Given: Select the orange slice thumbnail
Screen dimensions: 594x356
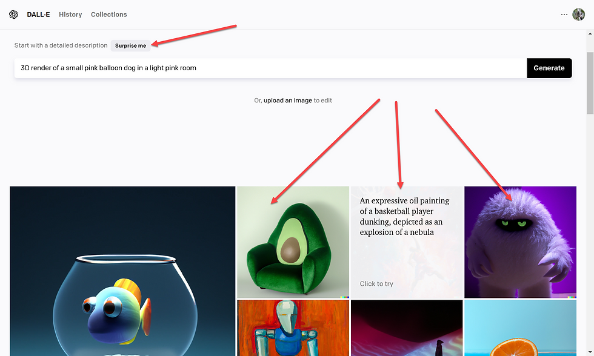Looking at the screenshot, I should click(520, 328).
